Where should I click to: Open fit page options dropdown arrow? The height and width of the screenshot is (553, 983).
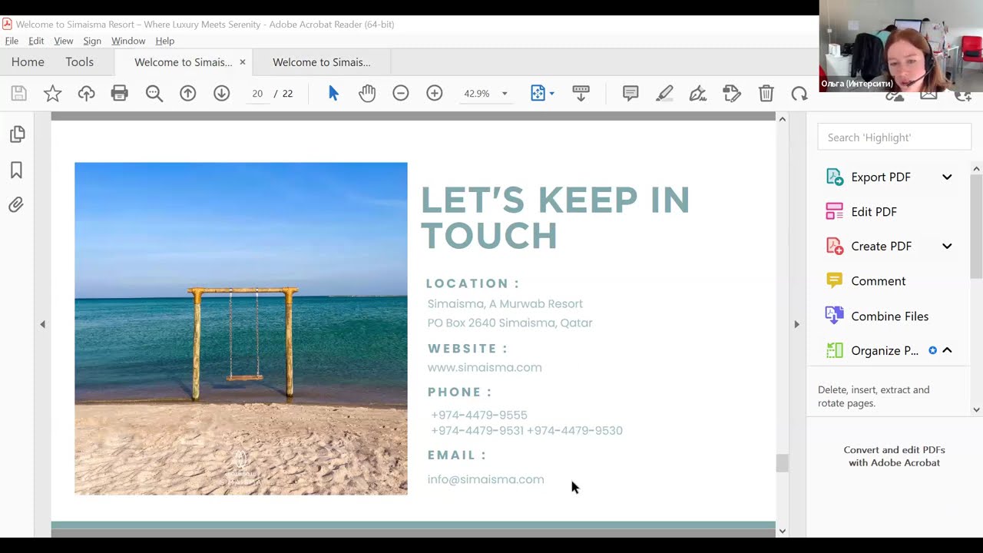(551, 94)
